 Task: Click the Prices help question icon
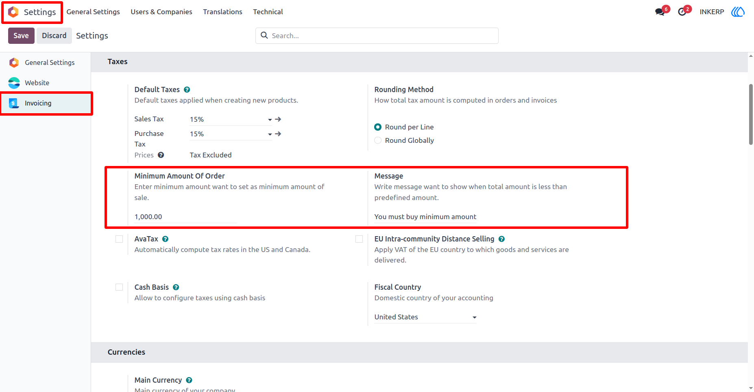pyautogui.click(x=161, y=155)
